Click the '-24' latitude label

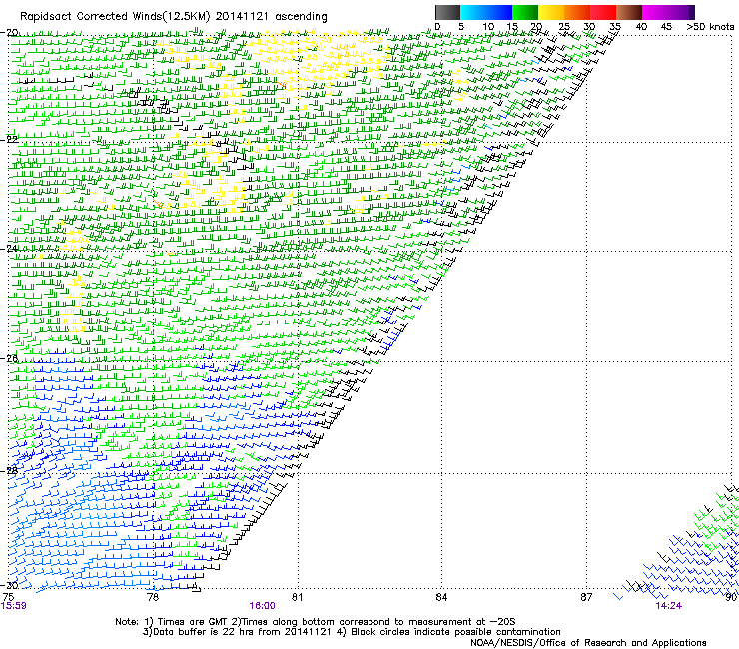(x=9, y=248)
